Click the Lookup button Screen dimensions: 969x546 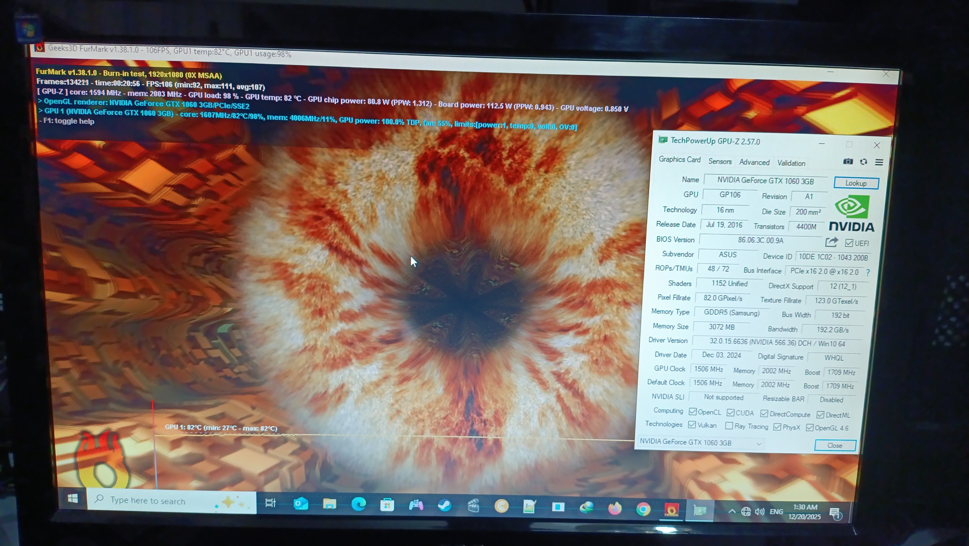(856, 184)
